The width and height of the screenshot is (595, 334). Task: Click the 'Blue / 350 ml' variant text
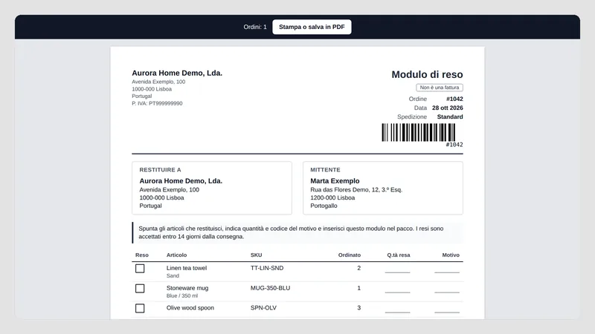pyautogui.click(x=181, y=295)
